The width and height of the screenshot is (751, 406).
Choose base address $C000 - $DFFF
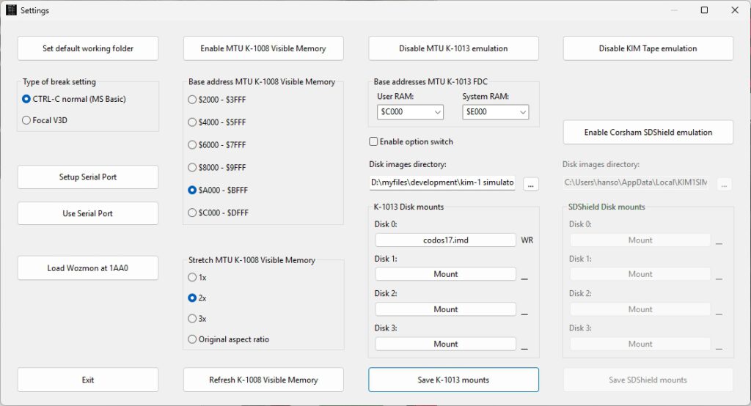click(193, 213)
